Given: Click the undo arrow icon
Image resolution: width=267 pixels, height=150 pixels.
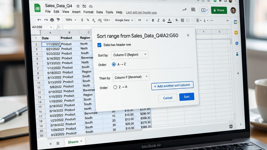Looking at the screenshot, I should (39, 20).
